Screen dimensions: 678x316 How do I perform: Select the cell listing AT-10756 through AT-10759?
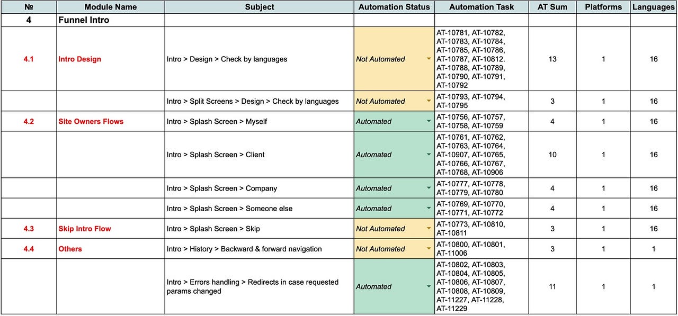(x=480, y=122)
